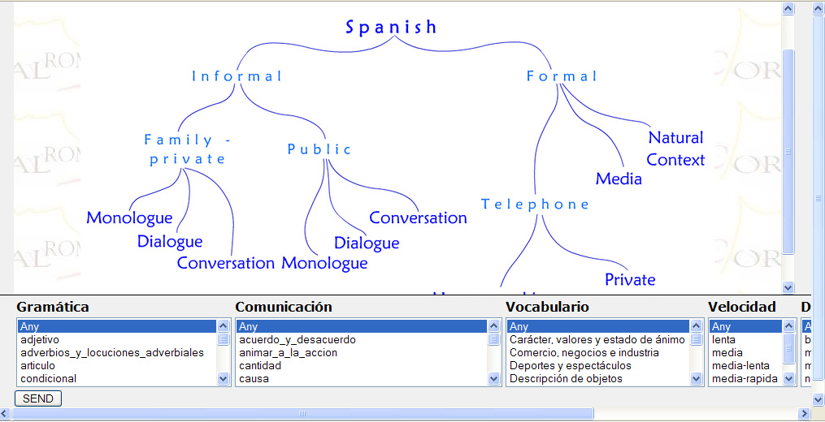Screen dimensions: 825x422
Task: Click the Private link under Telephone
Action: tap(629, 280)
